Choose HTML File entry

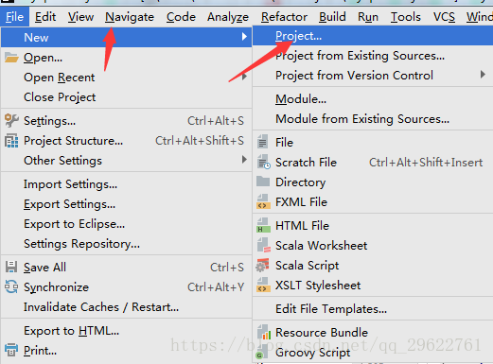pos(373,226)
